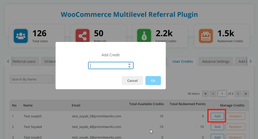The image size is (258, 139).
Task: Click the green Earned Credits money bag icon
Action: pyautogui.click(x=144, y=36)
